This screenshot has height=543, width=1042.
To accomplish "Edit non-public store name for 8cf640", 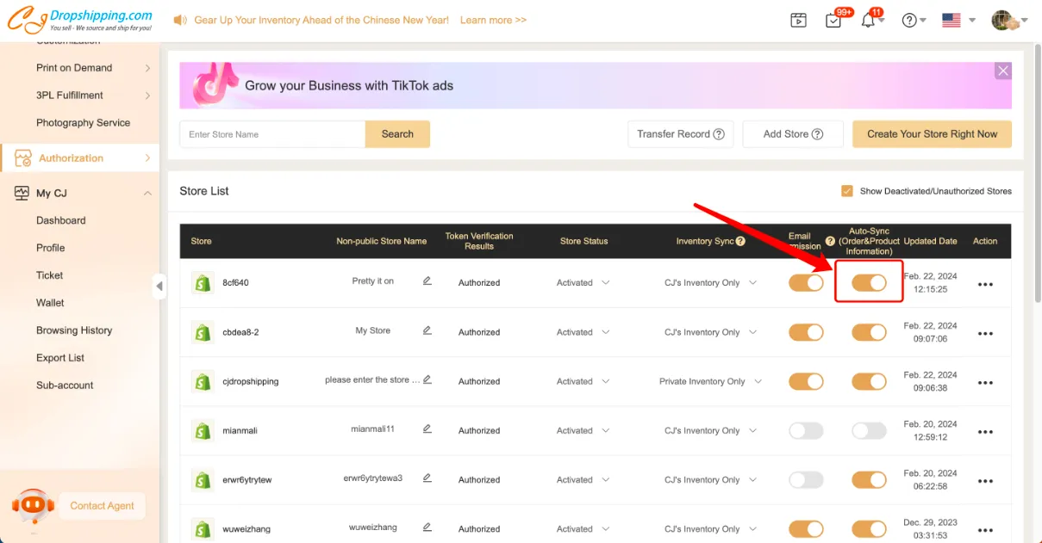I will pos(427,281).
